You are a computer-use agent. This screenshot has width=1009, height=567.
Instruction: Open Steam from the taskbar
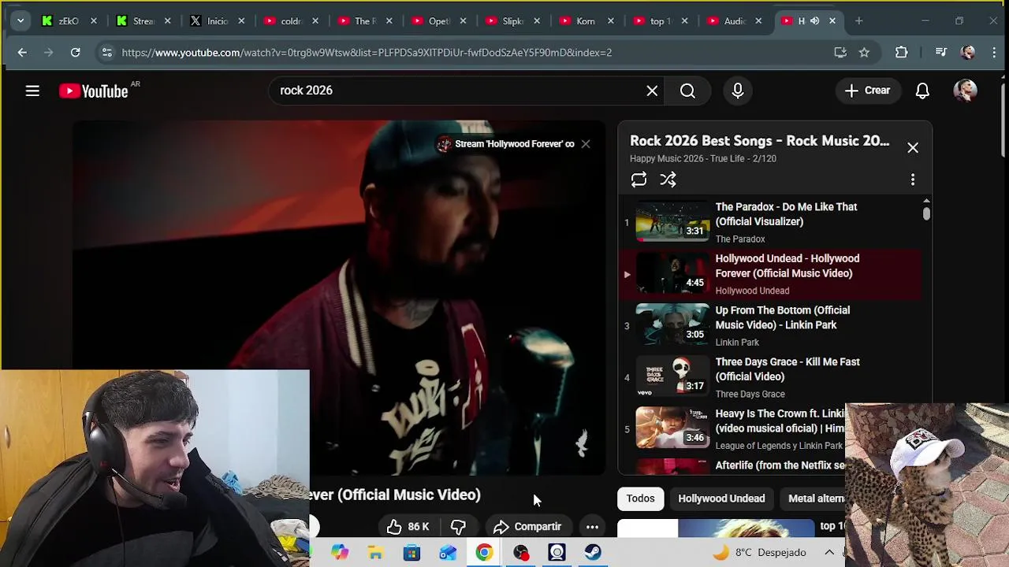pyautogui.click(x=594, y=553)
